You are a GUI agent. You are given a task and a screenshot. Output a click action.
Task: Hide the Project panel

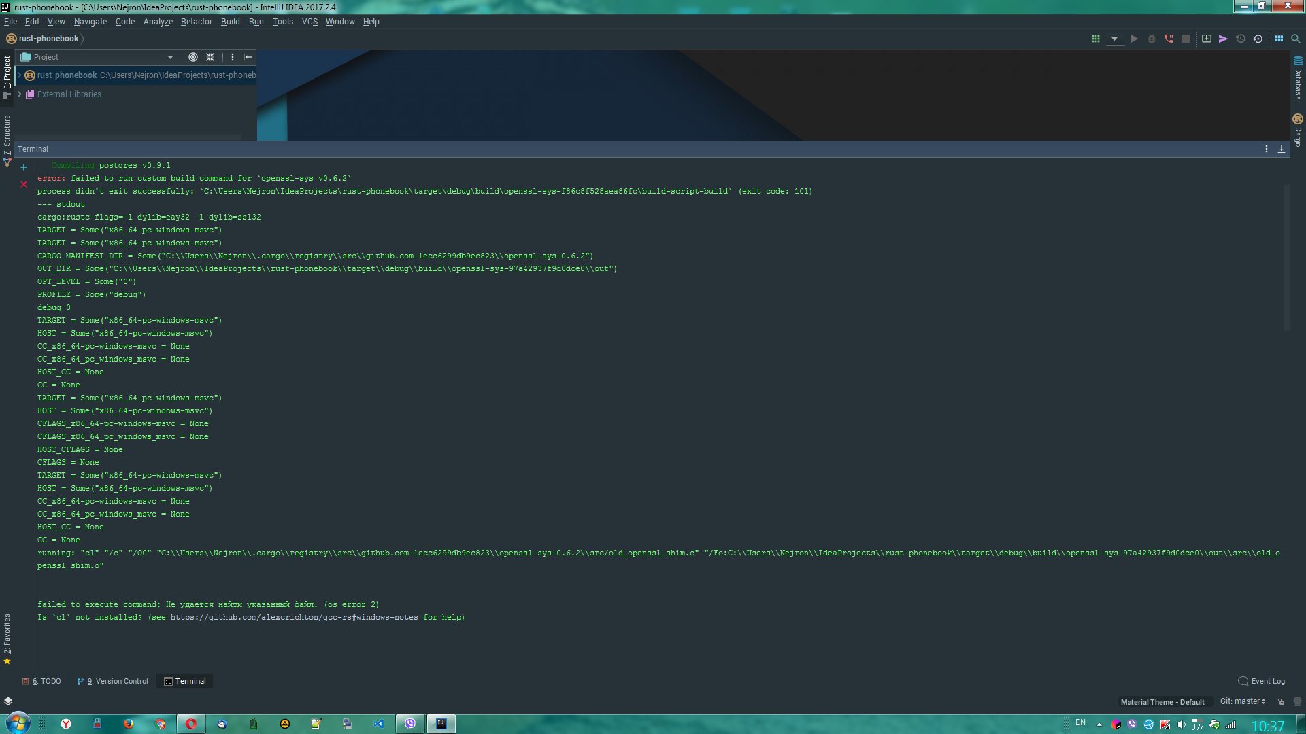click(248, 57)
